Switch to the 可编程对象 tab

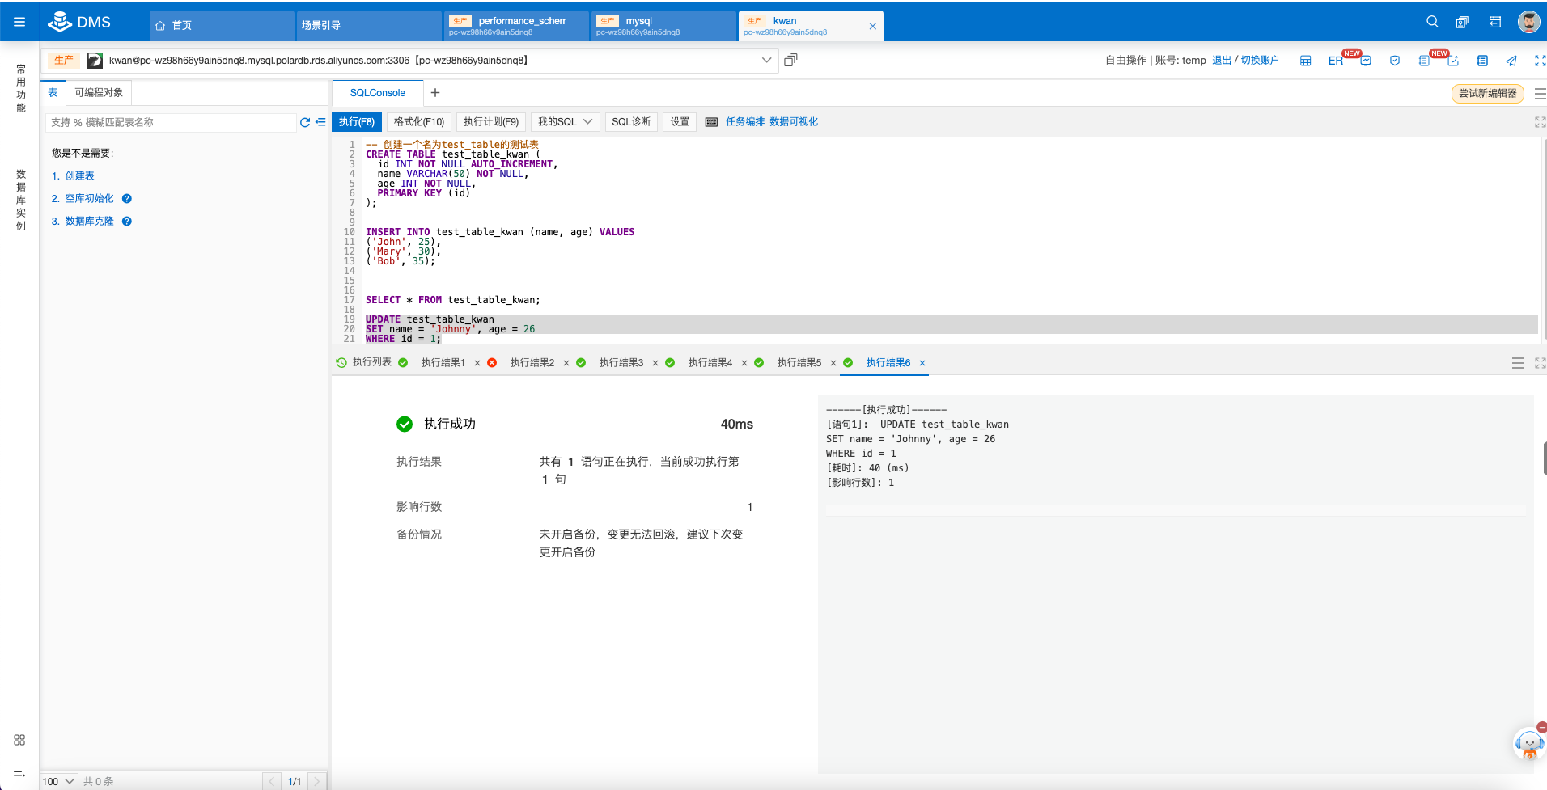click(x=98, y=93)
